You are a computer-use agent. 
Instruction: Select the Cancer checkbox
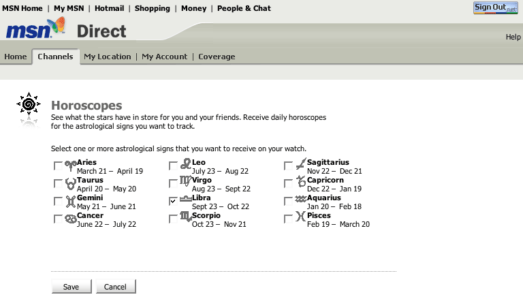[x=58, y=219]
